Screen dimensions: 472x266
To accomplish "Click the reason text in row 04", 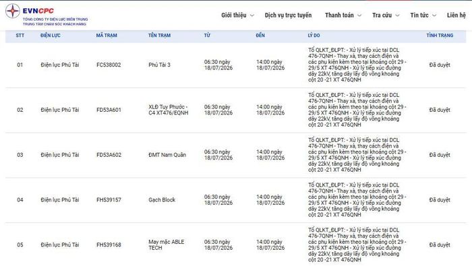I will point(357,200).
